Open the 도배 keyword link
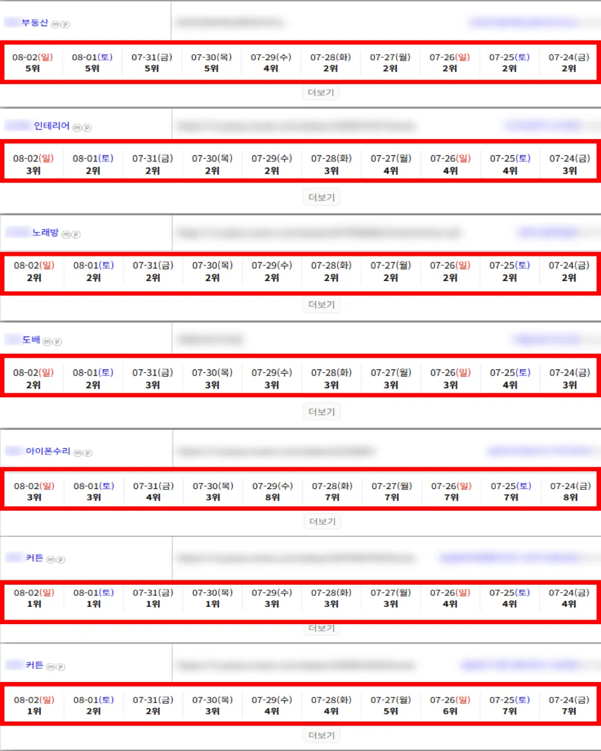 [31, 340]
